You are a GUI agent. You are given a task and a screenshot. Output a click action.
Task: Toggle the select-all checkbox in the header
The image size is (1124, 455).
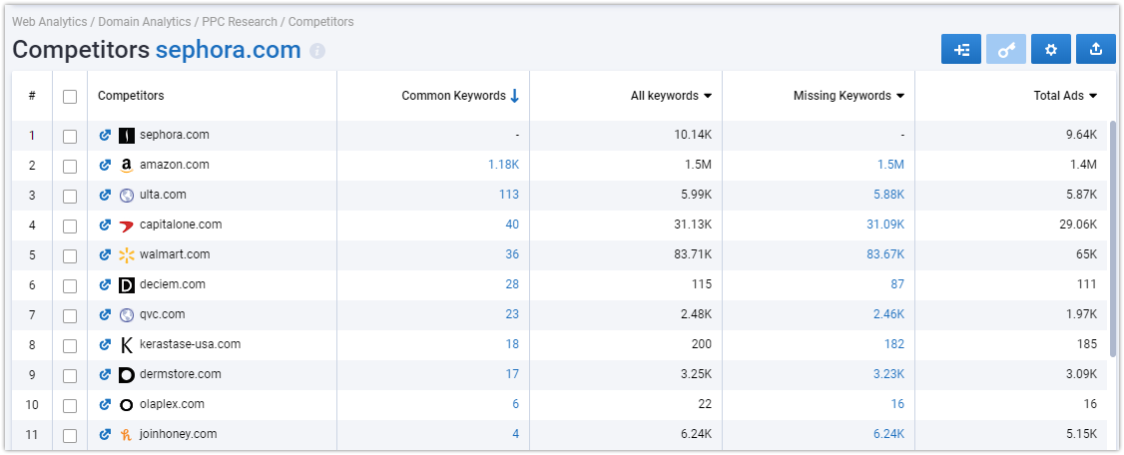tap(70, 96)
